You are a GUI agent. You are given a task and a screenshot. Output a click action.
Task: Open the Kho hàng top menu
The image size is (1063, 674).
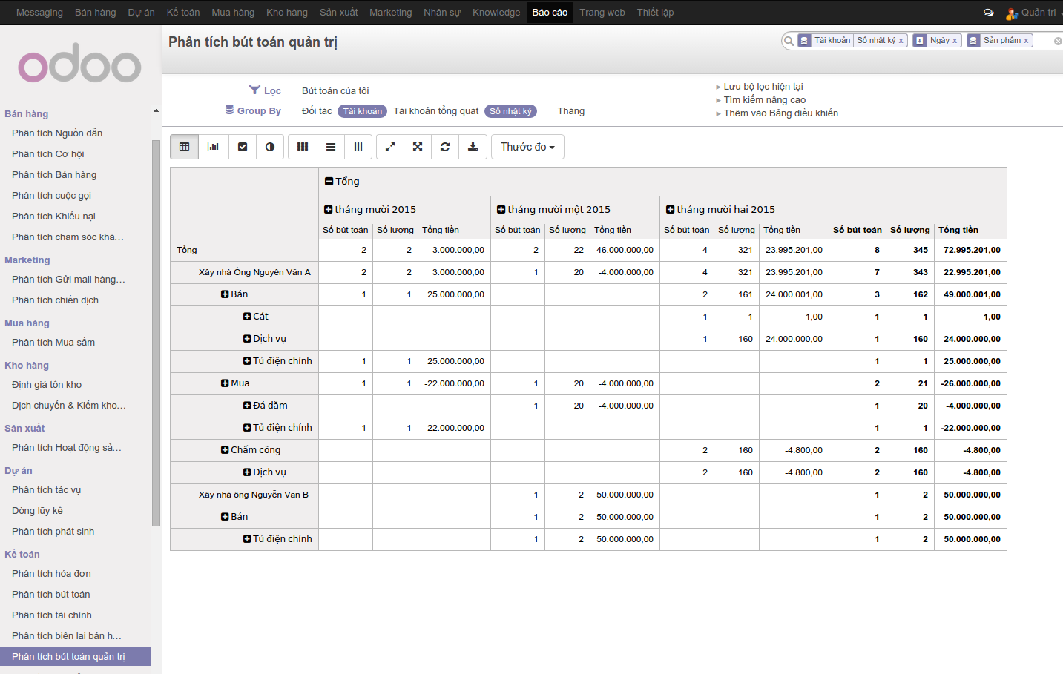(286, 13)
